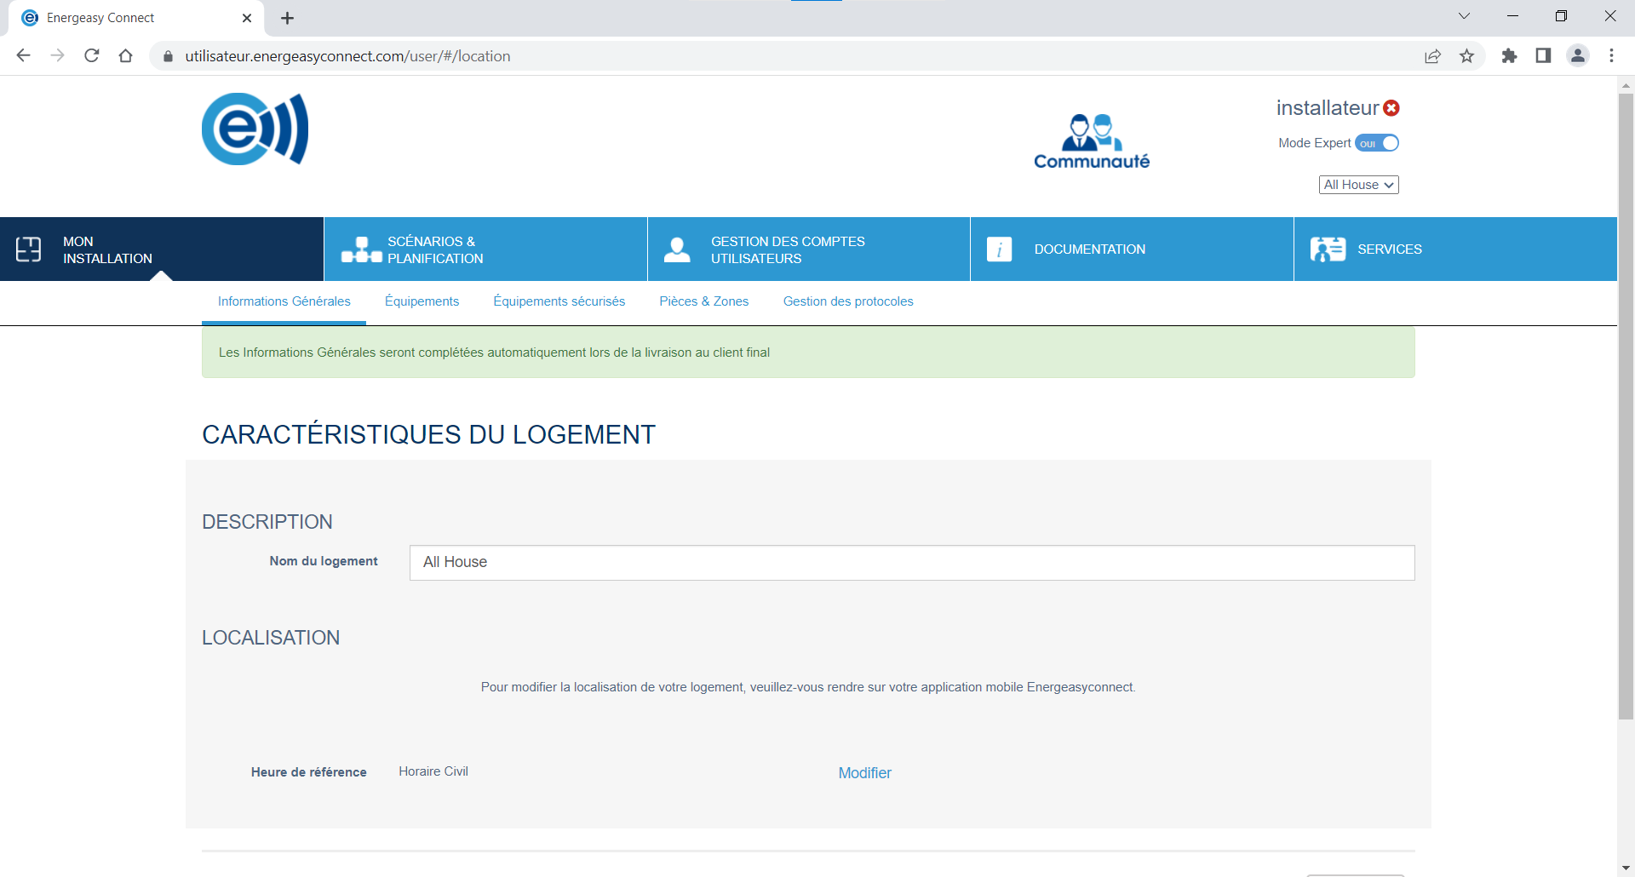The width and height of the screenshot is (1635, 877).
Task: Open the All House dropdown
Action: tap(1359, 185)
